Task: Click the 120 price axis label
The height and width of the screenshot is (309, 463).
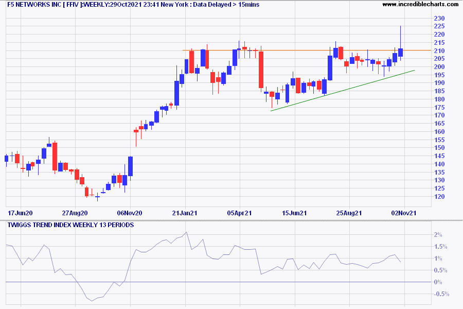Action: tap(439, 197)
